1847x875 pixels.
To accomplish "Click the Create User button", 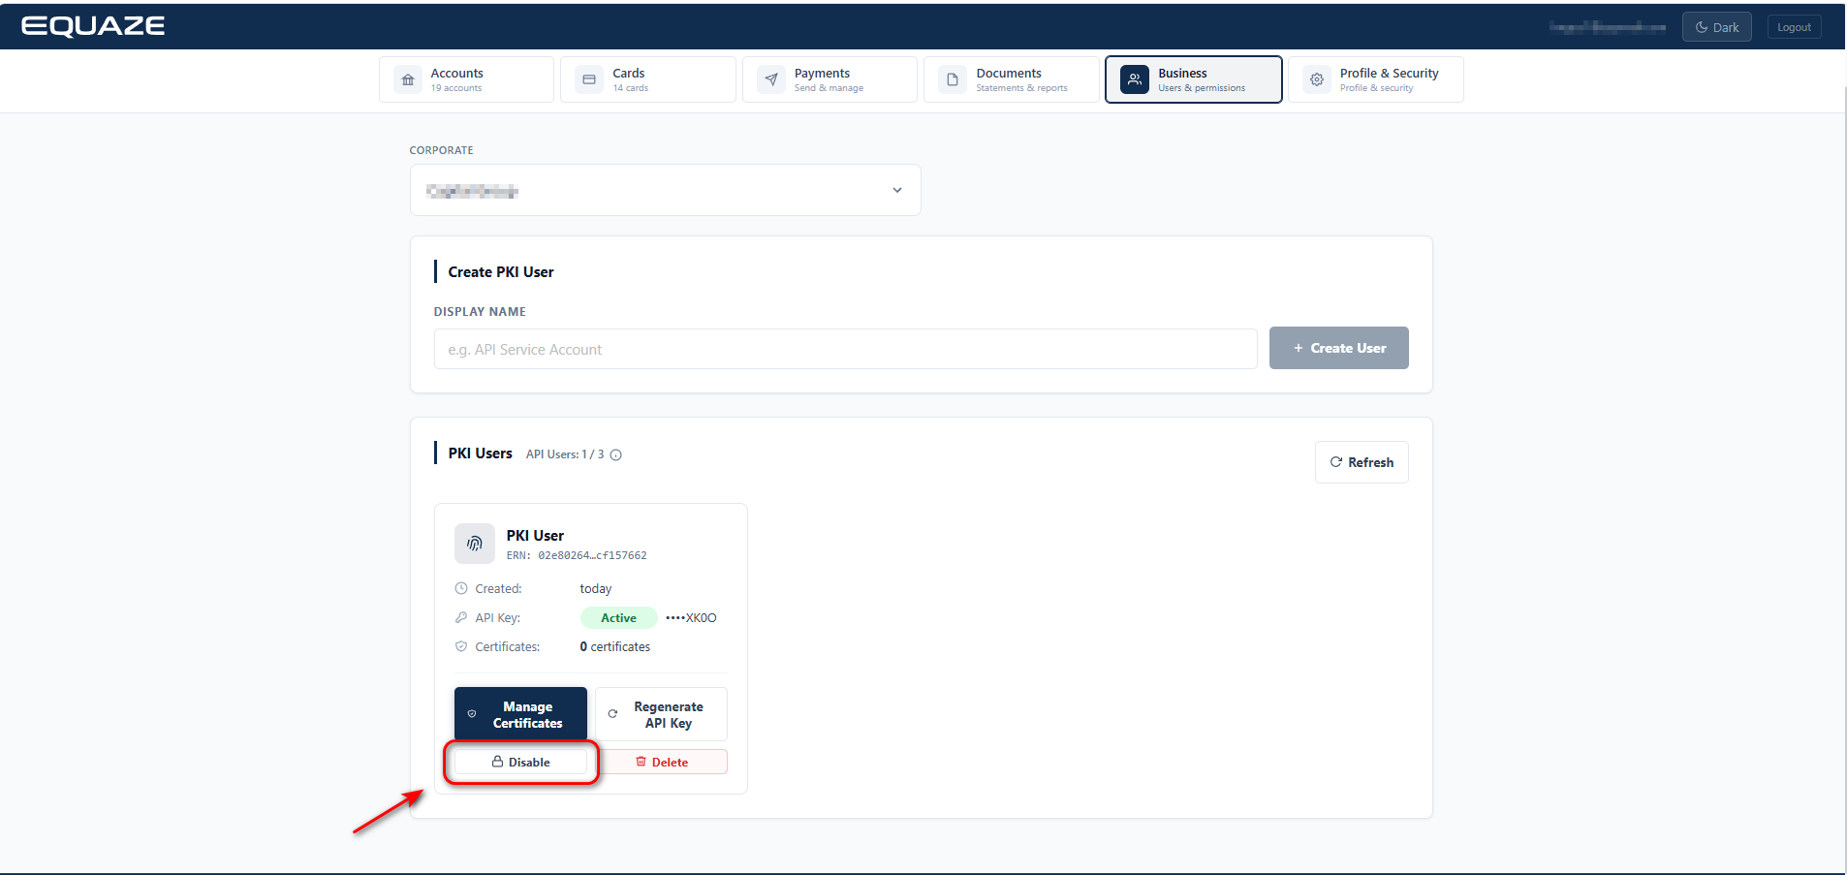I will pos(1338,348).
